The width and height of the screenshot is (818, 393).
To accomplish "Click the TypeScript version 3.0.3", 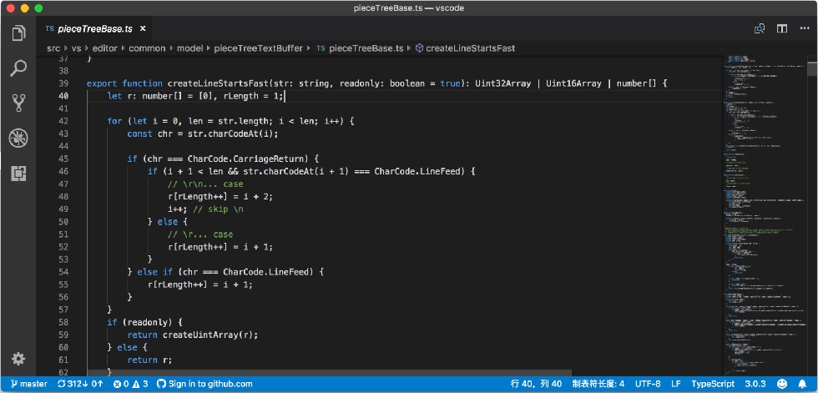I will [755, 384].
